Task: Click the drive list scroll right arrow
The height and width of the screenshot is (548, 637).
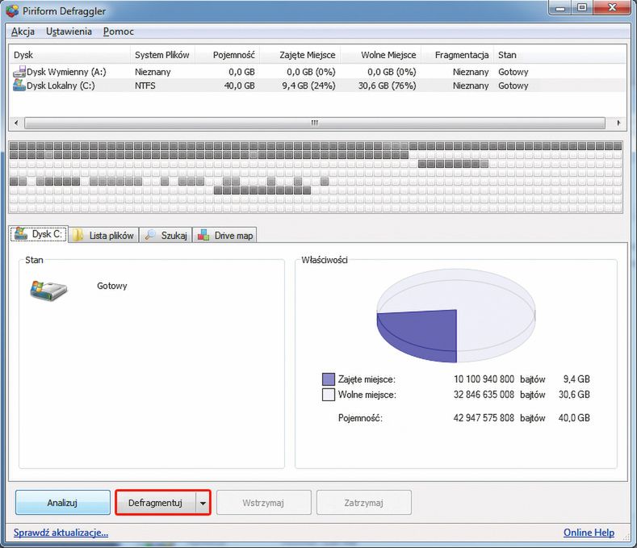Action: [618, 123]
